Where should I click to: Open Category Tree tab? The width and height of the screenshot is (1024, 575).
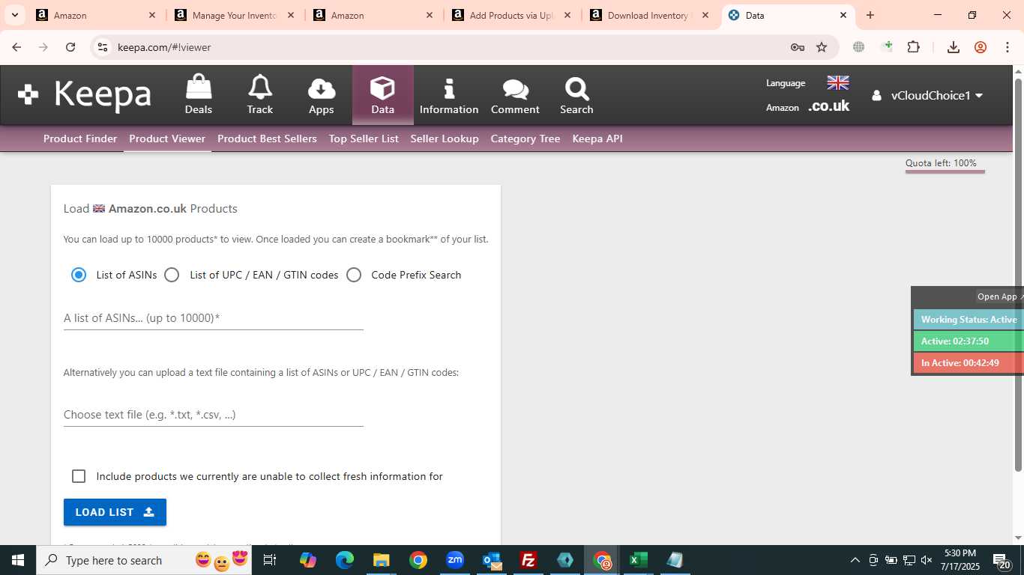[525, 139]
